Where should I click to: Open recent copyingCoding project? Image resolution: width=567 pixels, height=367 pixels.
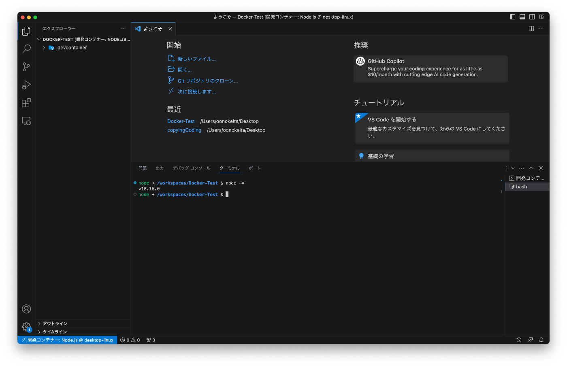point(184,130)
